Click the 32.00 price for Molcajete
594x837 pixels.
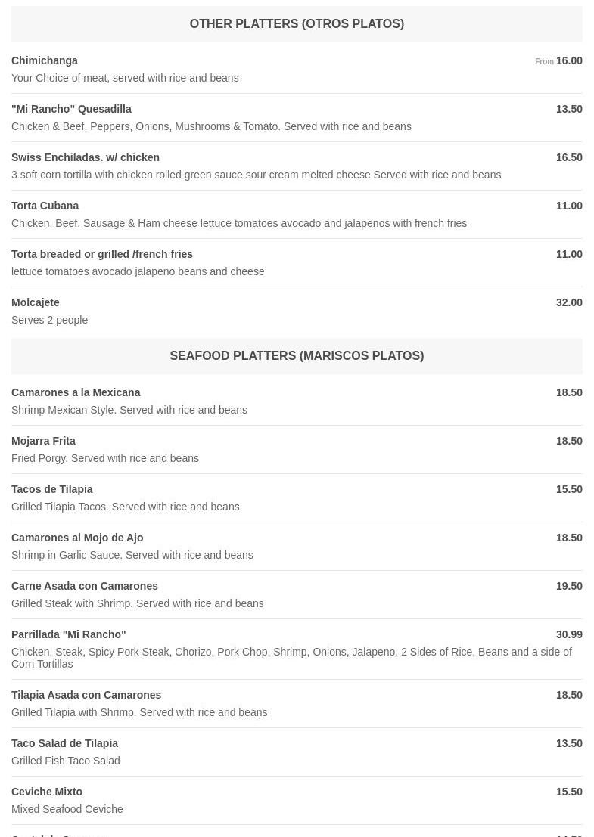(569, 302)
